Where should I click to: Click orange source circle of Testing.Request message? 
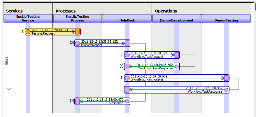28,32
